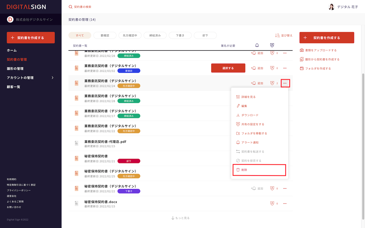Open three-dots menu for 秘密保持契約書.docx
This screenshot has width=365, height=228.
pos(285,204)
